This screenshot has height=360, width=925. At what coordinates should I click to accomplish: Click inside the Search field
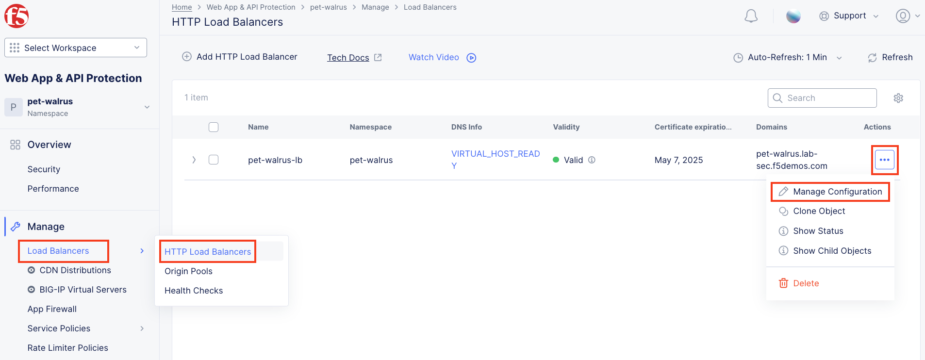822,98
